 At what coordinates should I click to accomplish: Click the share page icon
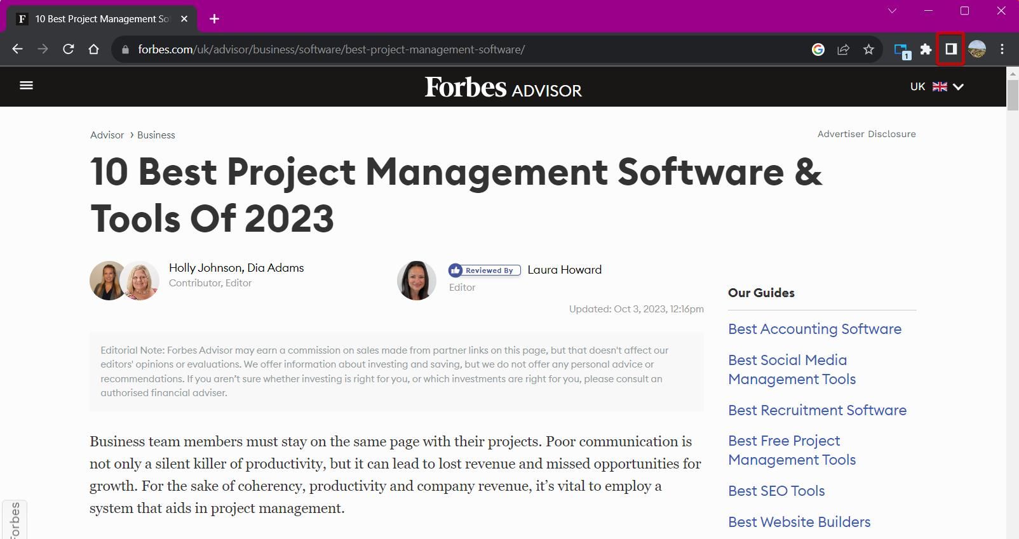click(843, 50)
